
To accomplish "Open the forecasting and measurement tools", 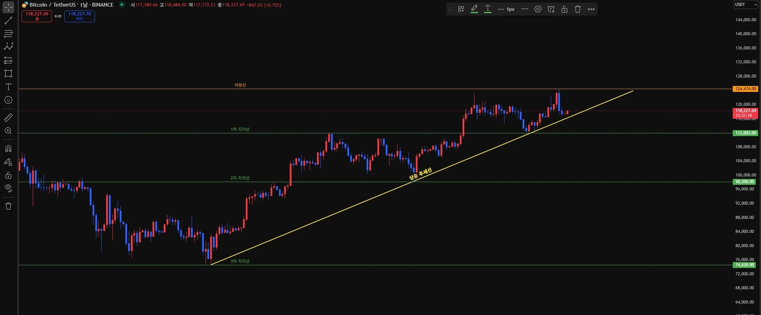I will click(x=8, y=60).
